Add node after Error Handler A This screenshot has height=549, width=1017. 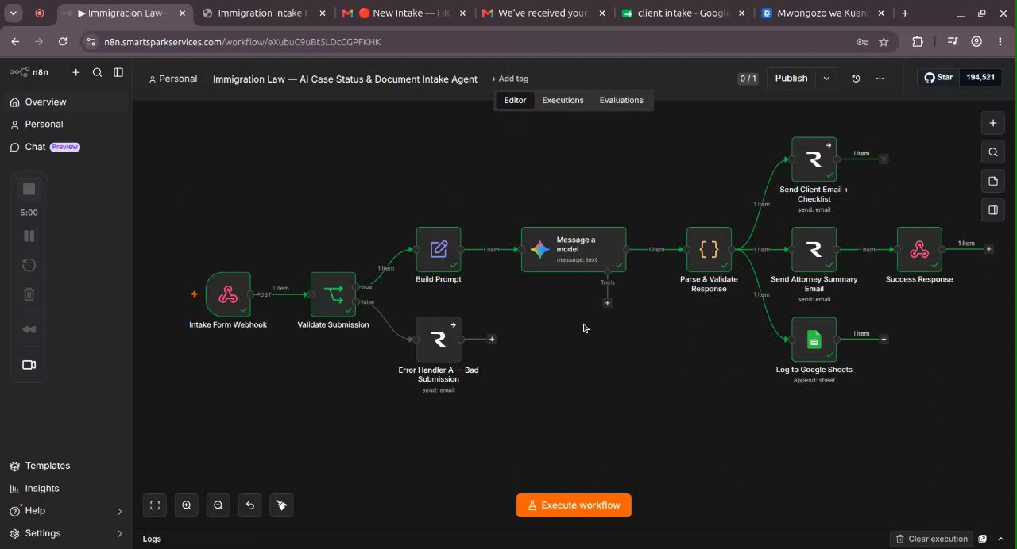pos(492,339)
